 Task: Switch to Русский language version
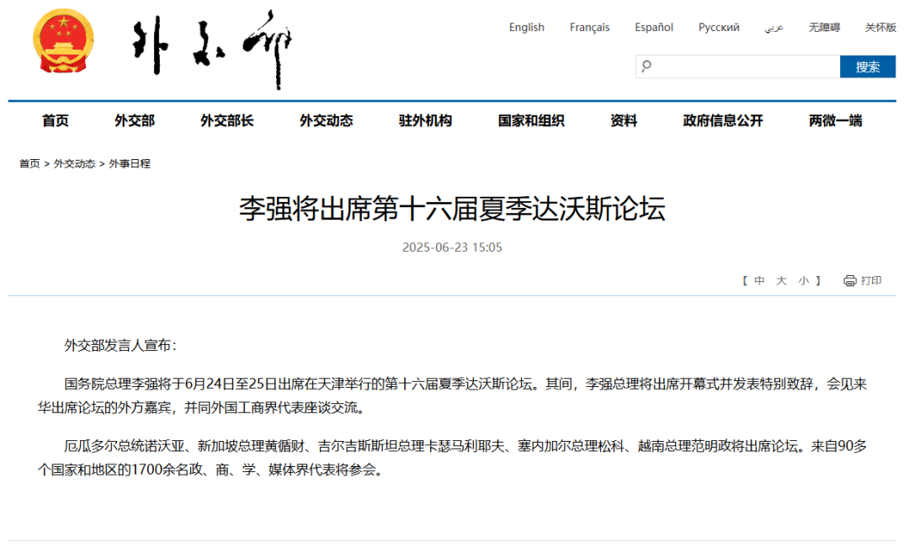pos(719,27)
